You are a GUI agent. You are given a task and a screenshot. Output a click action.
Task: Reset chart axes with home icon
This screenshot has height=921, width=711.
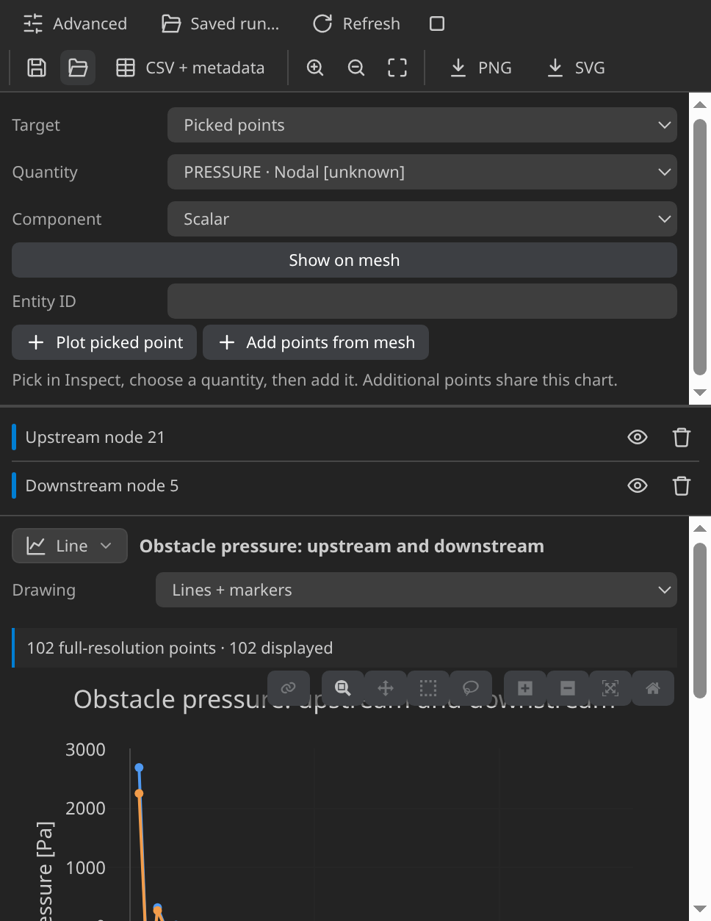pyautogui.click(x=653, y=688)
